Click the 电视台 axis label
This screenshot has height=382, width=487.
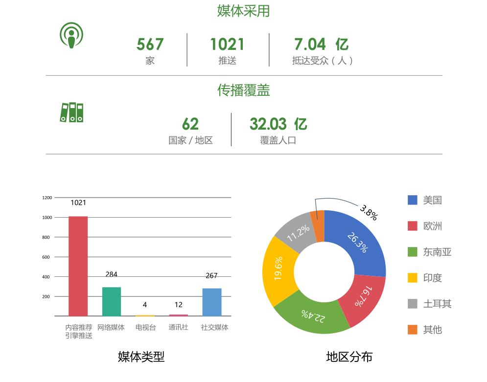click(x=145, y=327)
